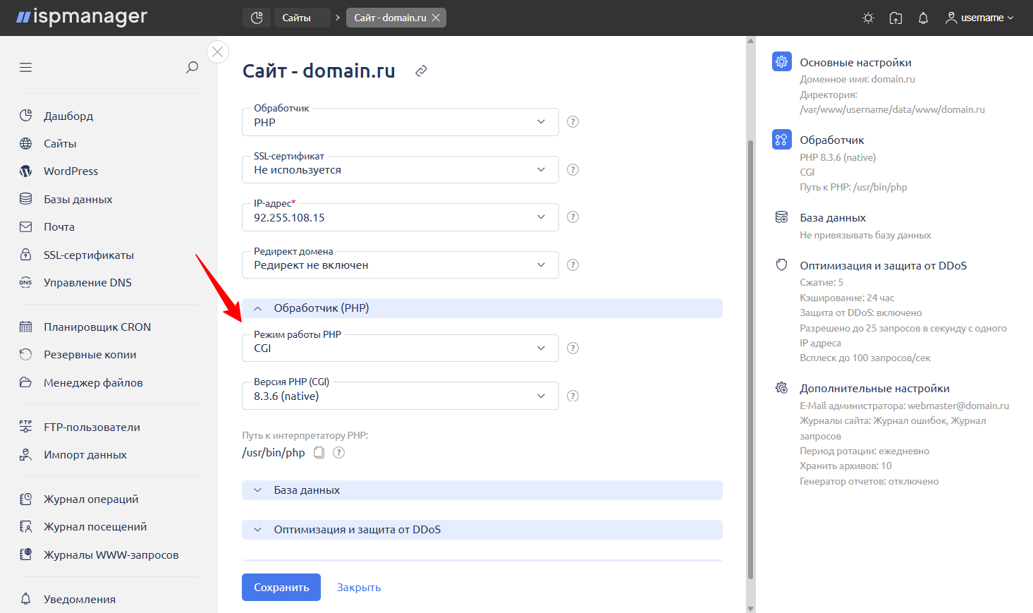The width and height of the screenshot is (1033, 613).
Task: Open the Версия PHP (CGI) dropdown
Action: click(400, 396)
